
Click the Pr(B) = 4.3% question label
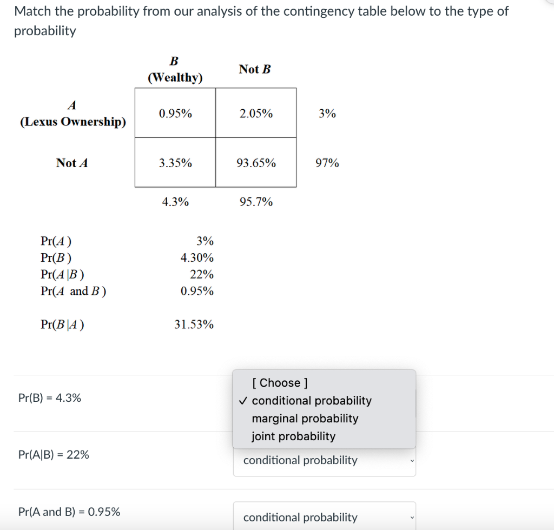(x=50, y=397)
